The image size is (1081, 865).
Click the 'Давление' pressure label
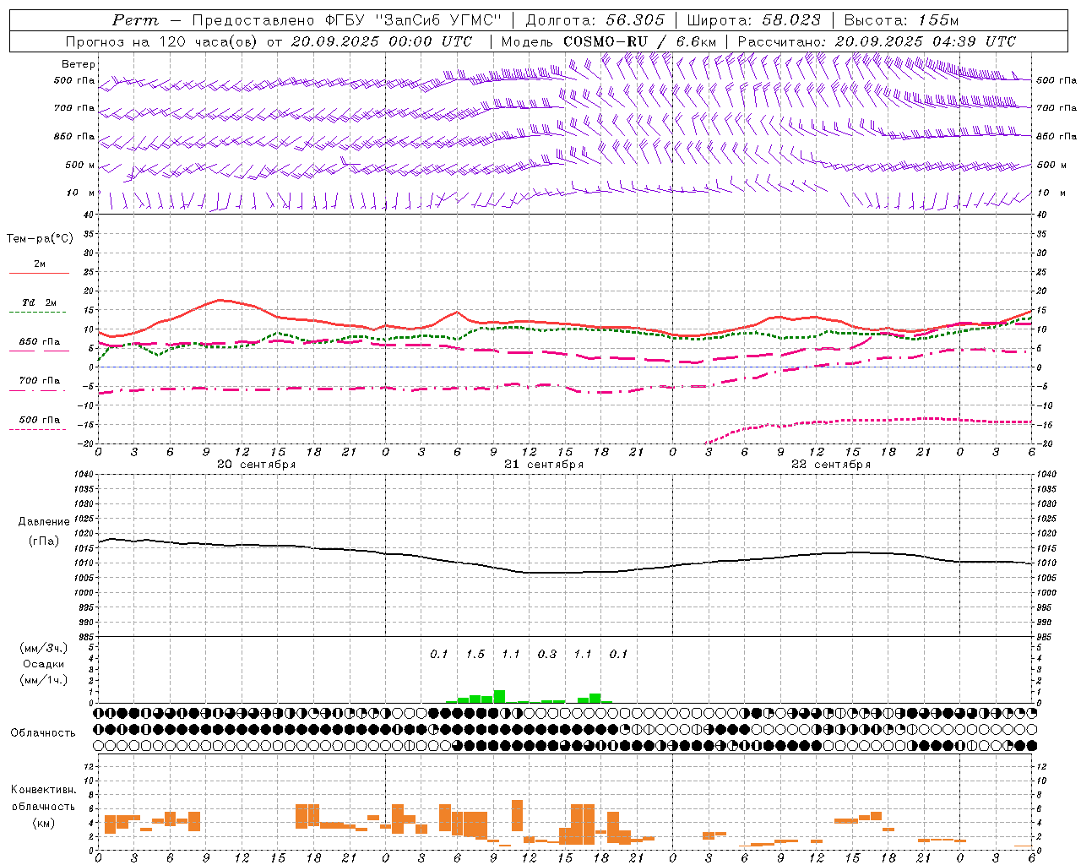pyautogui.click(x=44, y=522)
